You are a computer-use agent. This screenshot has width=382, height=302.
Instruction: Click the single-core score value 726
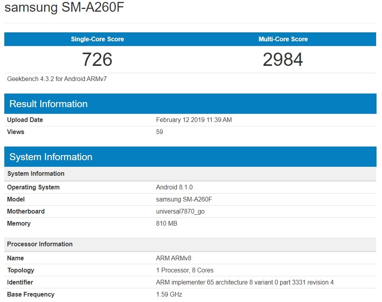97,59
